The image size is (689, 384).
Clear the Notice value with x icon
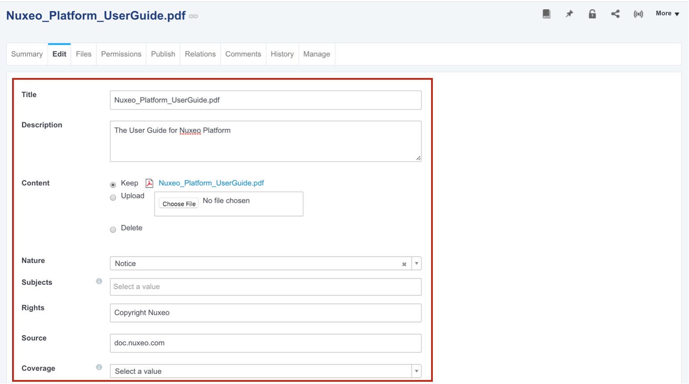404,264
